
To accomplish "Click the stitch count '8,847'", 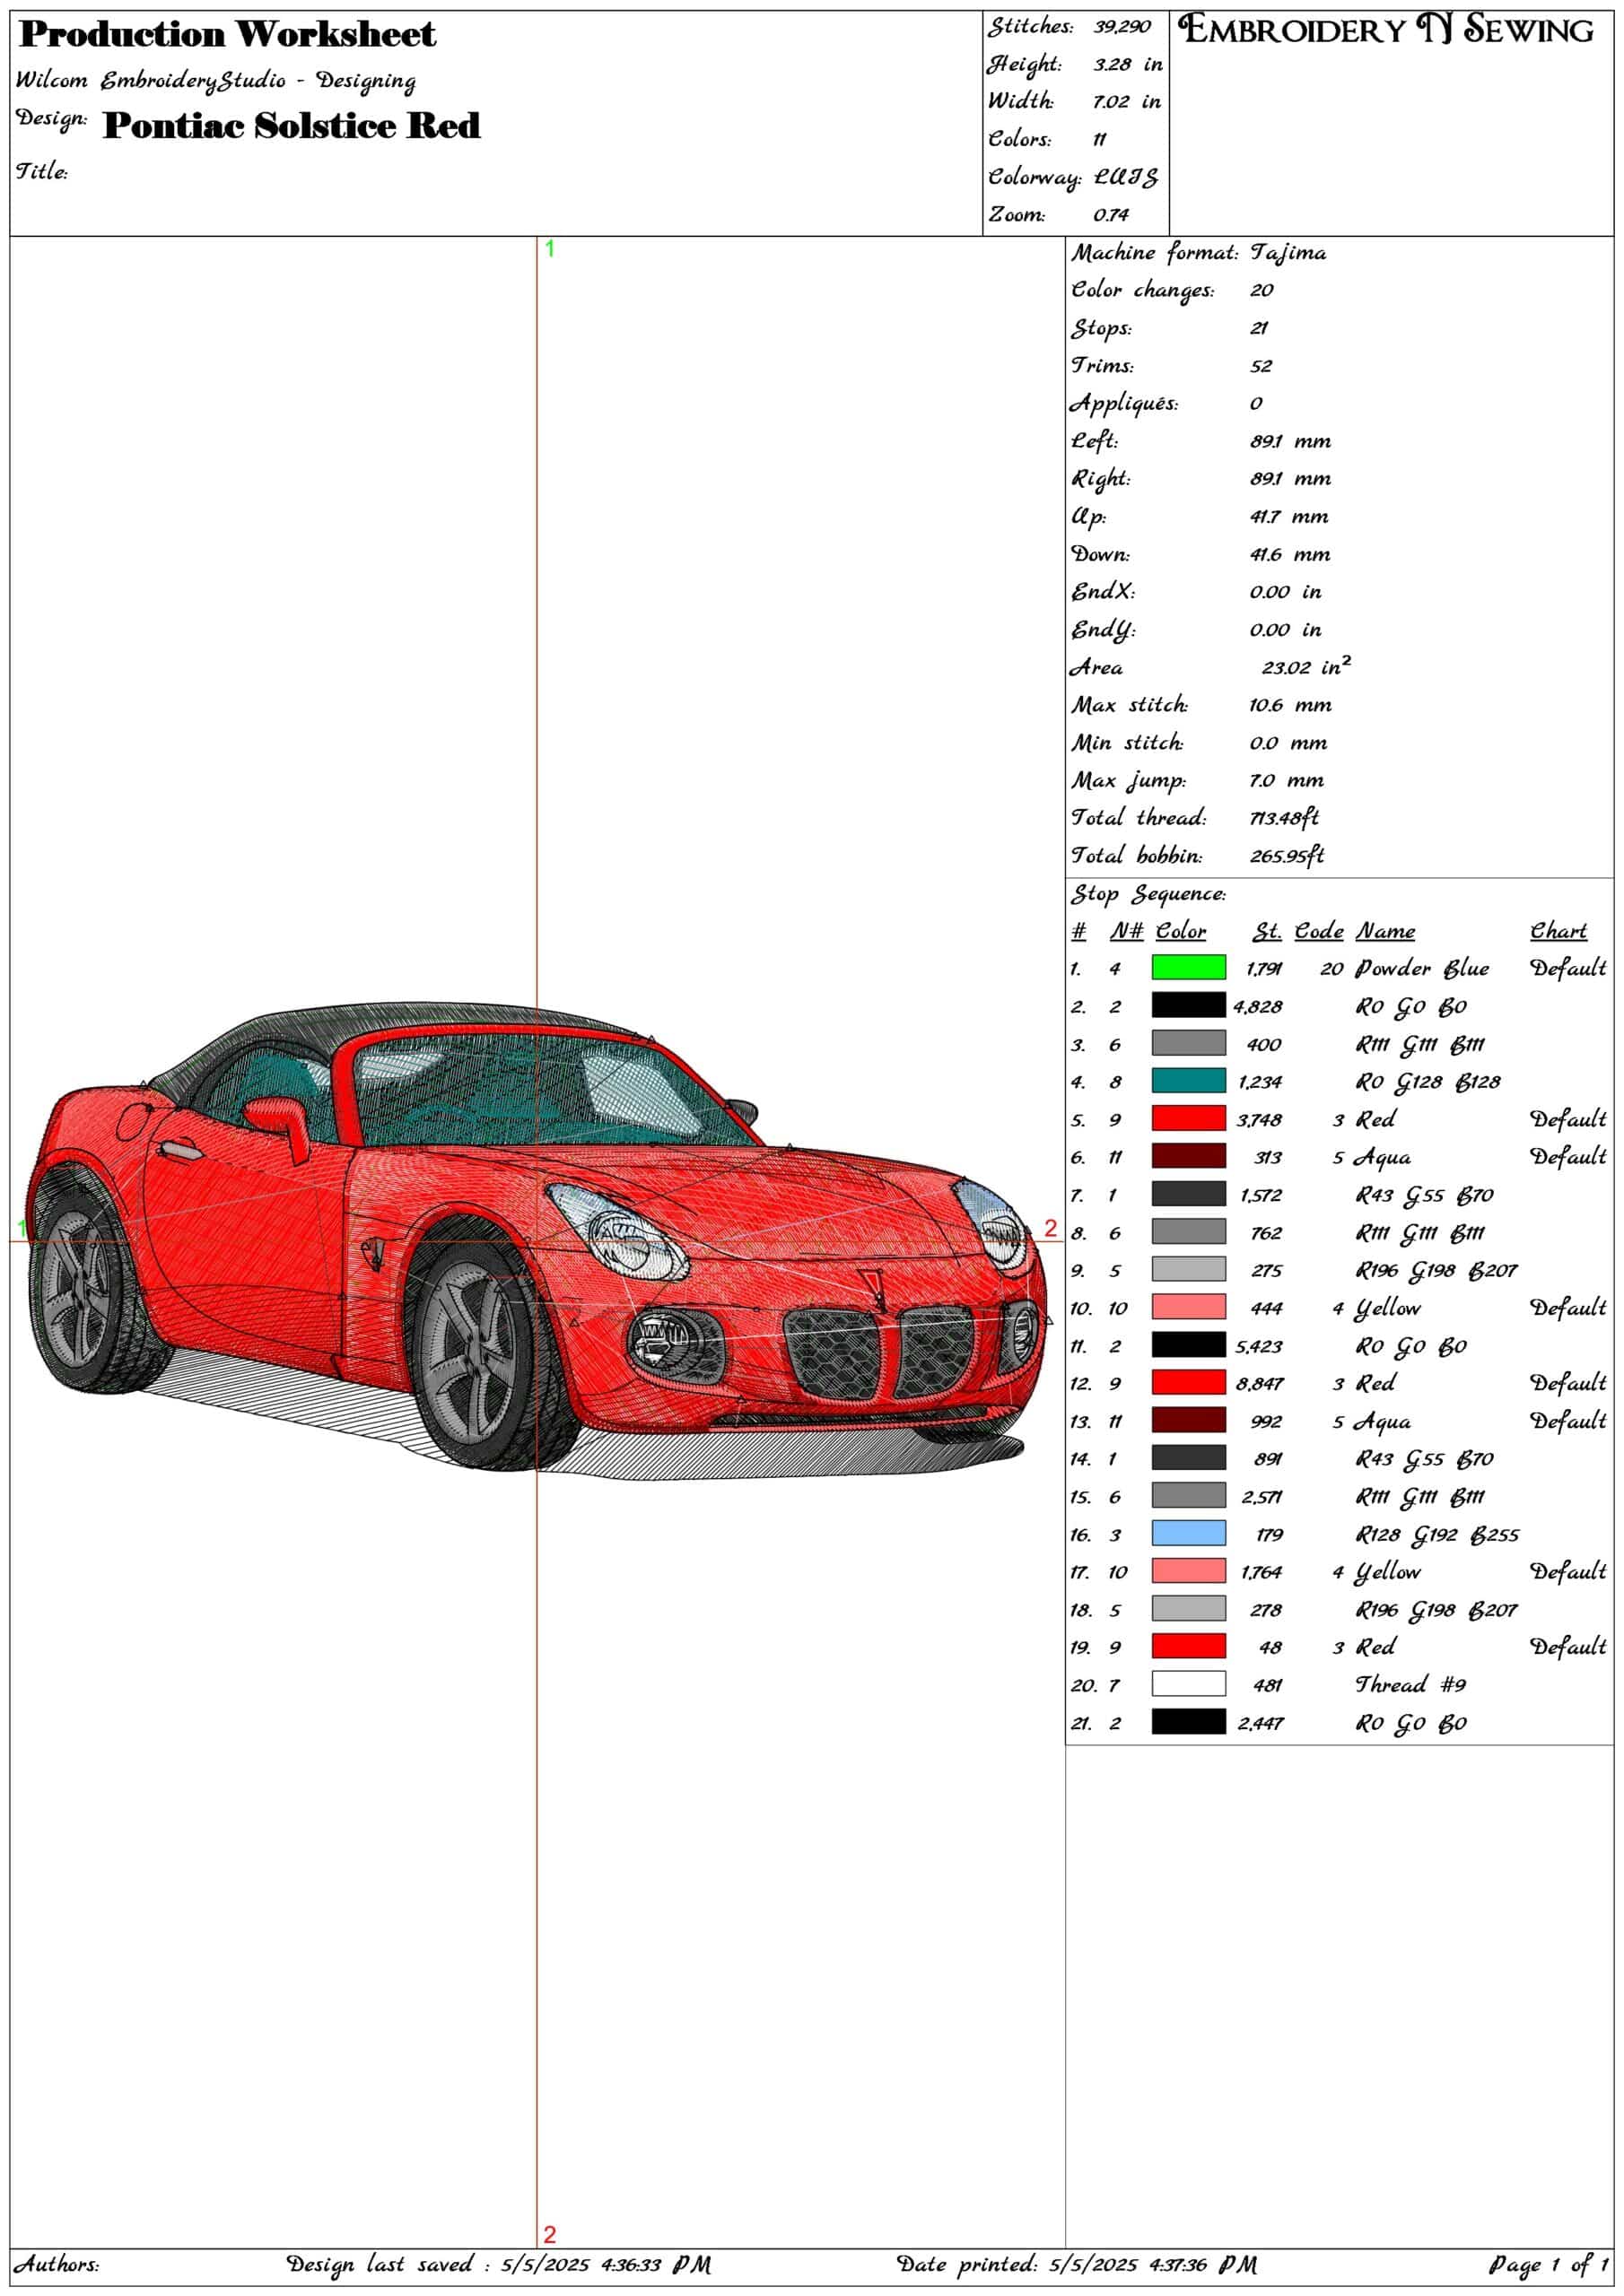I will click(1259, 1383).
